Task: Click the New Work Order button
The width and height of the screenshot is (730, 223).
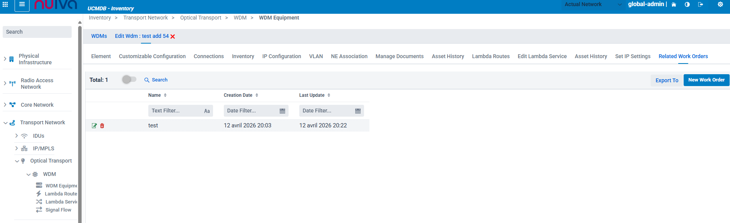Action: (706, 80)
